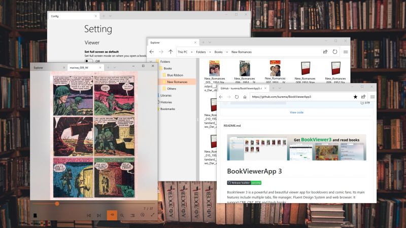Open New_Romances_005 book thumbnail
406x228 pixels.
click(214, 68)
